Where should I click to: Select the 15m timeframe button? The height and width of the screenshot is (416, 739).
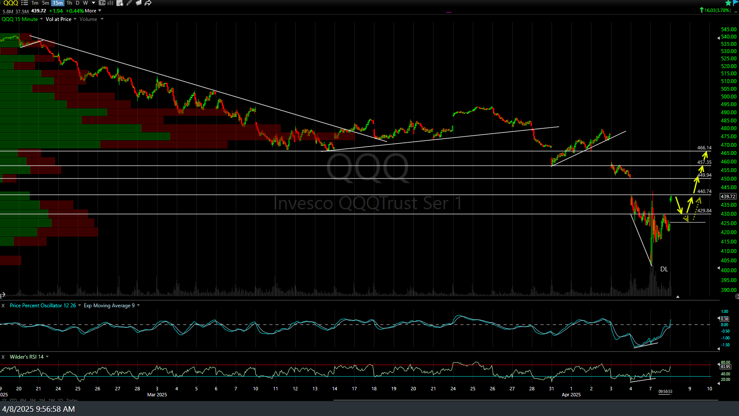tap(57, 3)
